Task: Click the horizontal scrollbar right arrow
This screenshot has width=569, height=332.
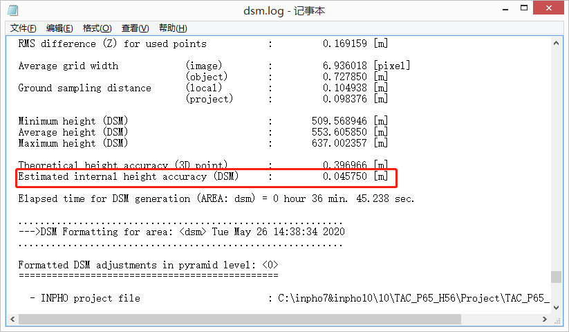Action: point(544,320)
